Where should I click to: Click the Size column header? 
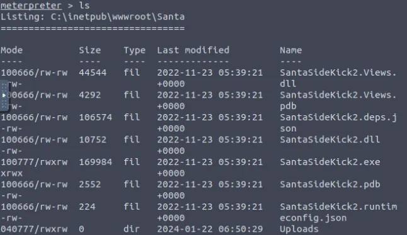click(90, 50)
